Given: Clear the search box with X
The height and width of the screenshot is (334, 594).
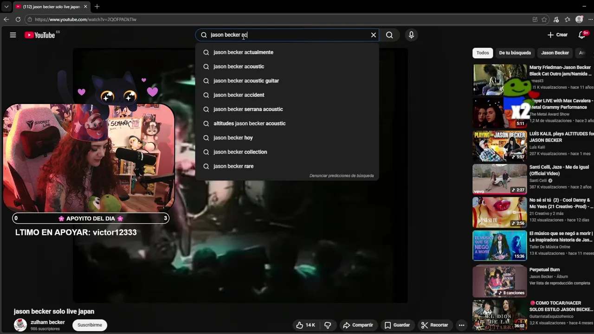Looking at the screenshot, I should (x=374, y=35).
